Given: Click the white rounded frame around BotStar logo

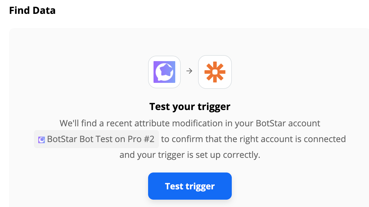Looking at the screenshot, I should point(164,72).
